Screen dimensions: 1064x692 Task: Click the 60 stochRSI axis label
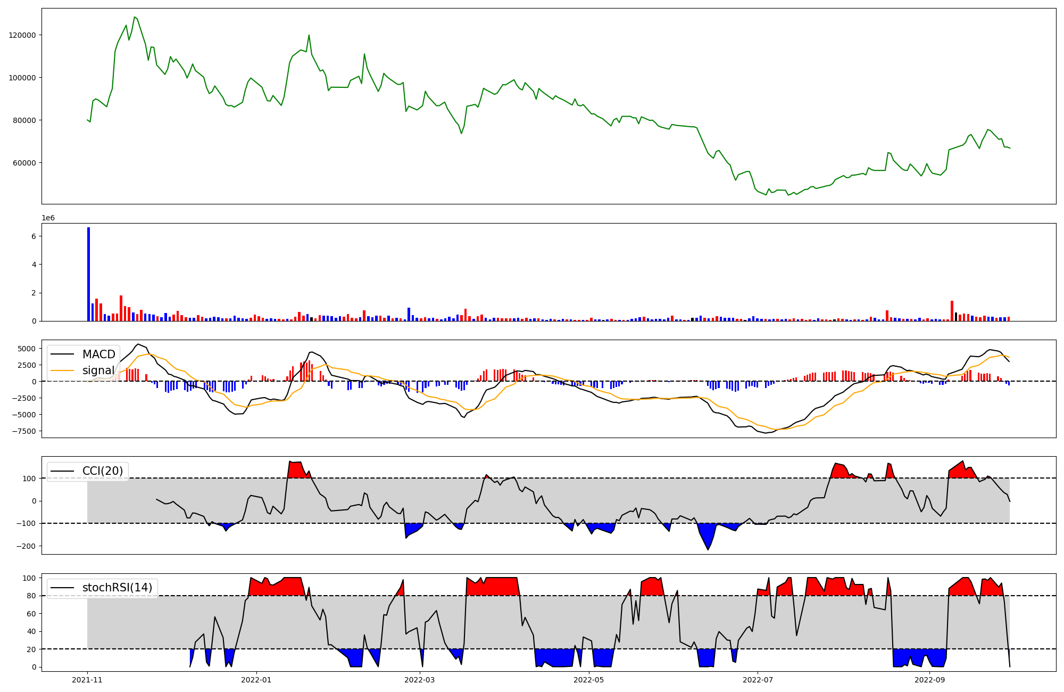point(31,614)
